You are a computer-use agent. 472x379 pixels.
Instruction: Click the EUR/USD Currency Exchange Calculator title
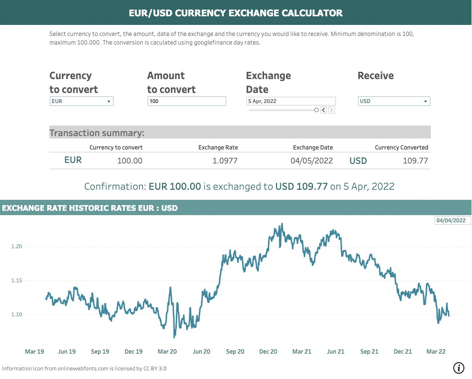(236, 13)
